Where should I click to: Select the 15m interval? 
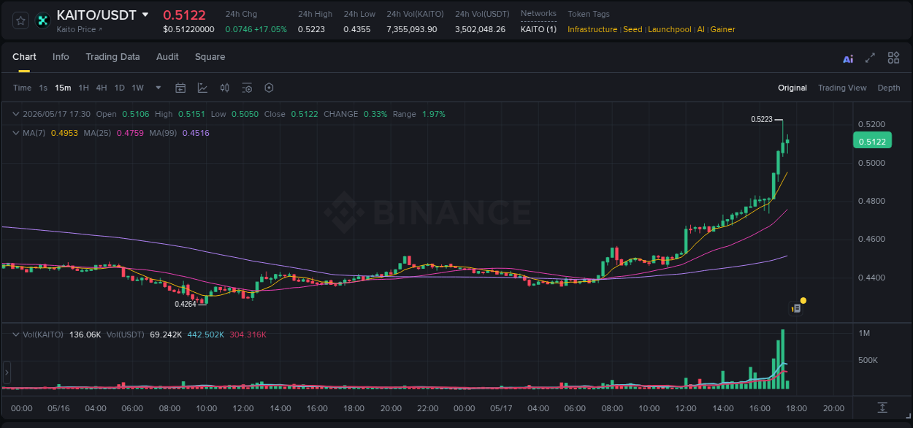click(x=64, y=88)
